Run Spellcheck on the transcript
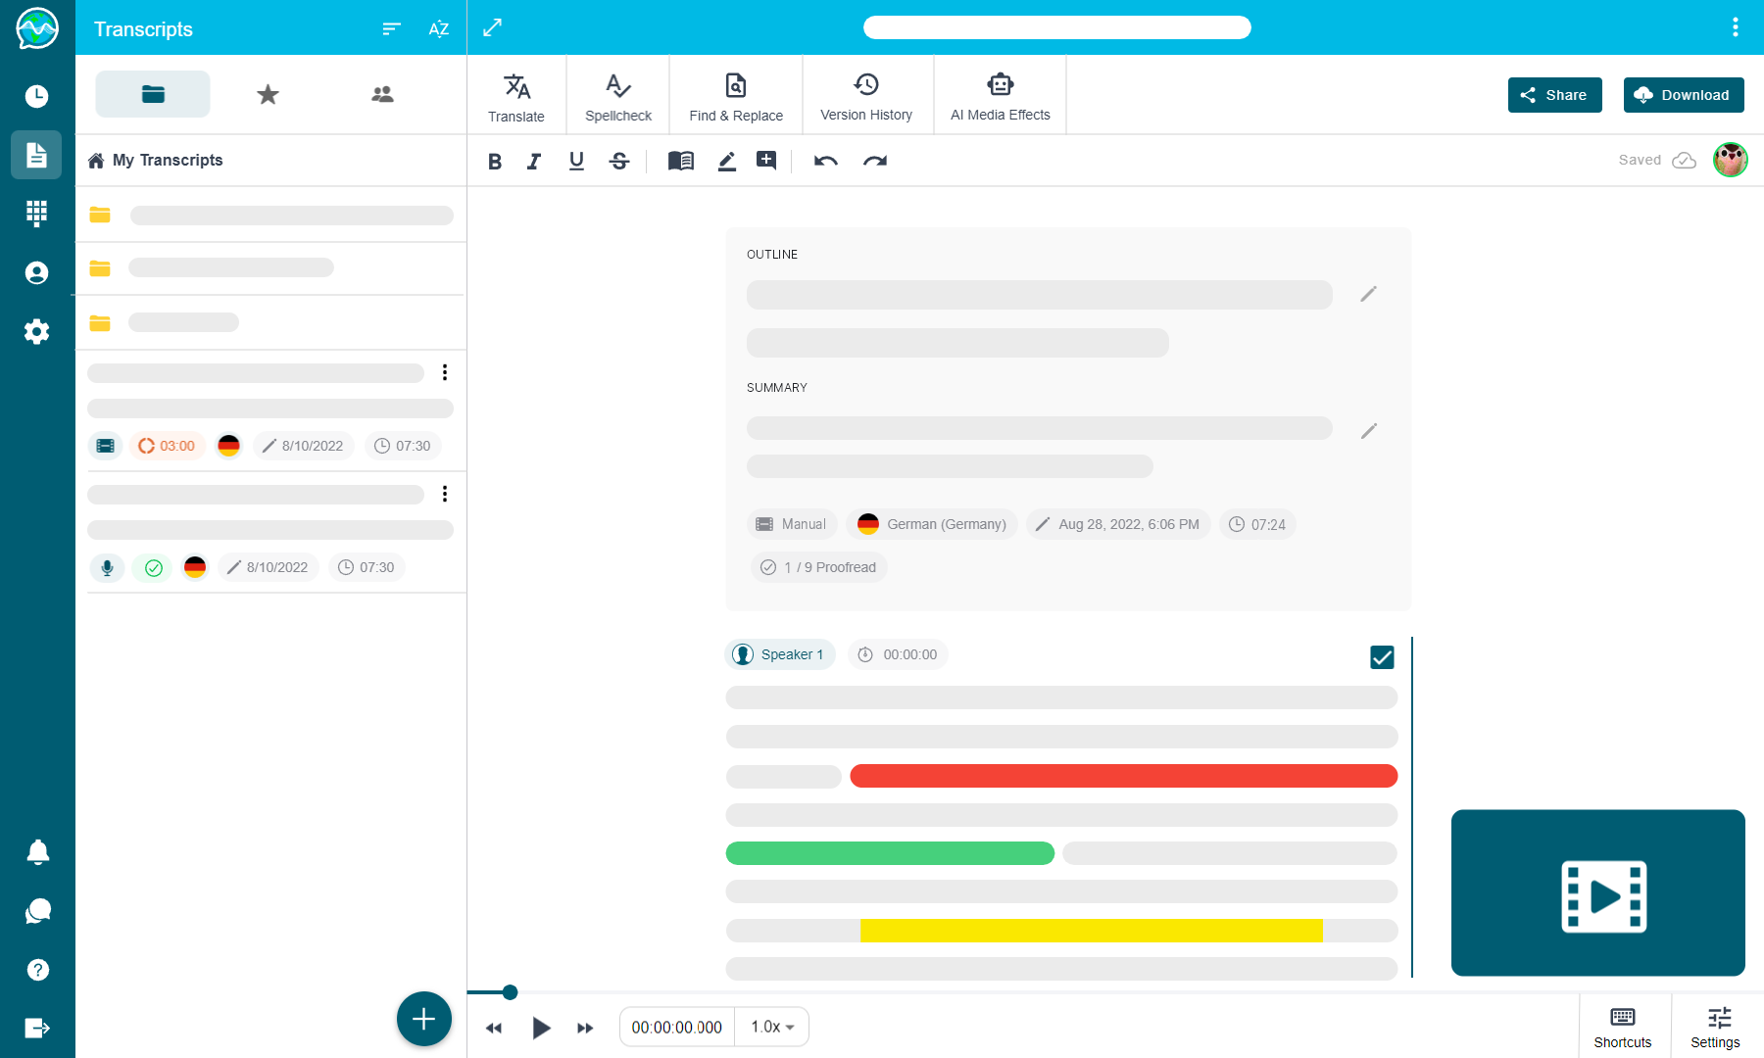The width and height of the screenshot is (1764, 1058). (617, 96)
